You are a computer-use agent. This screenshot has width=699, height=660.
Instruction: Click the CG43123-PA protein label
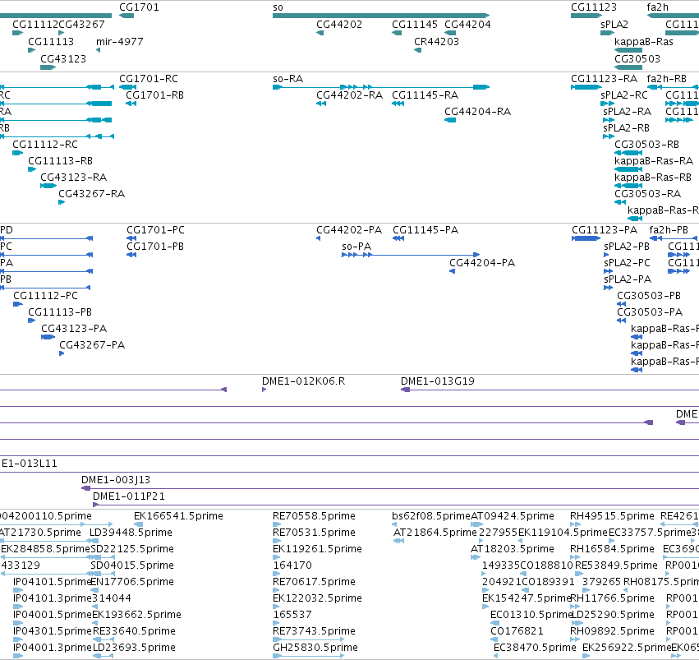pos(74,329)
